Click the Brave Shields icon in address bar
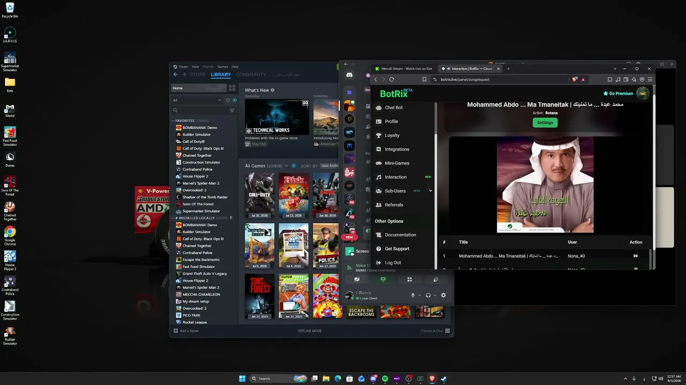 (x=575, y=79)
